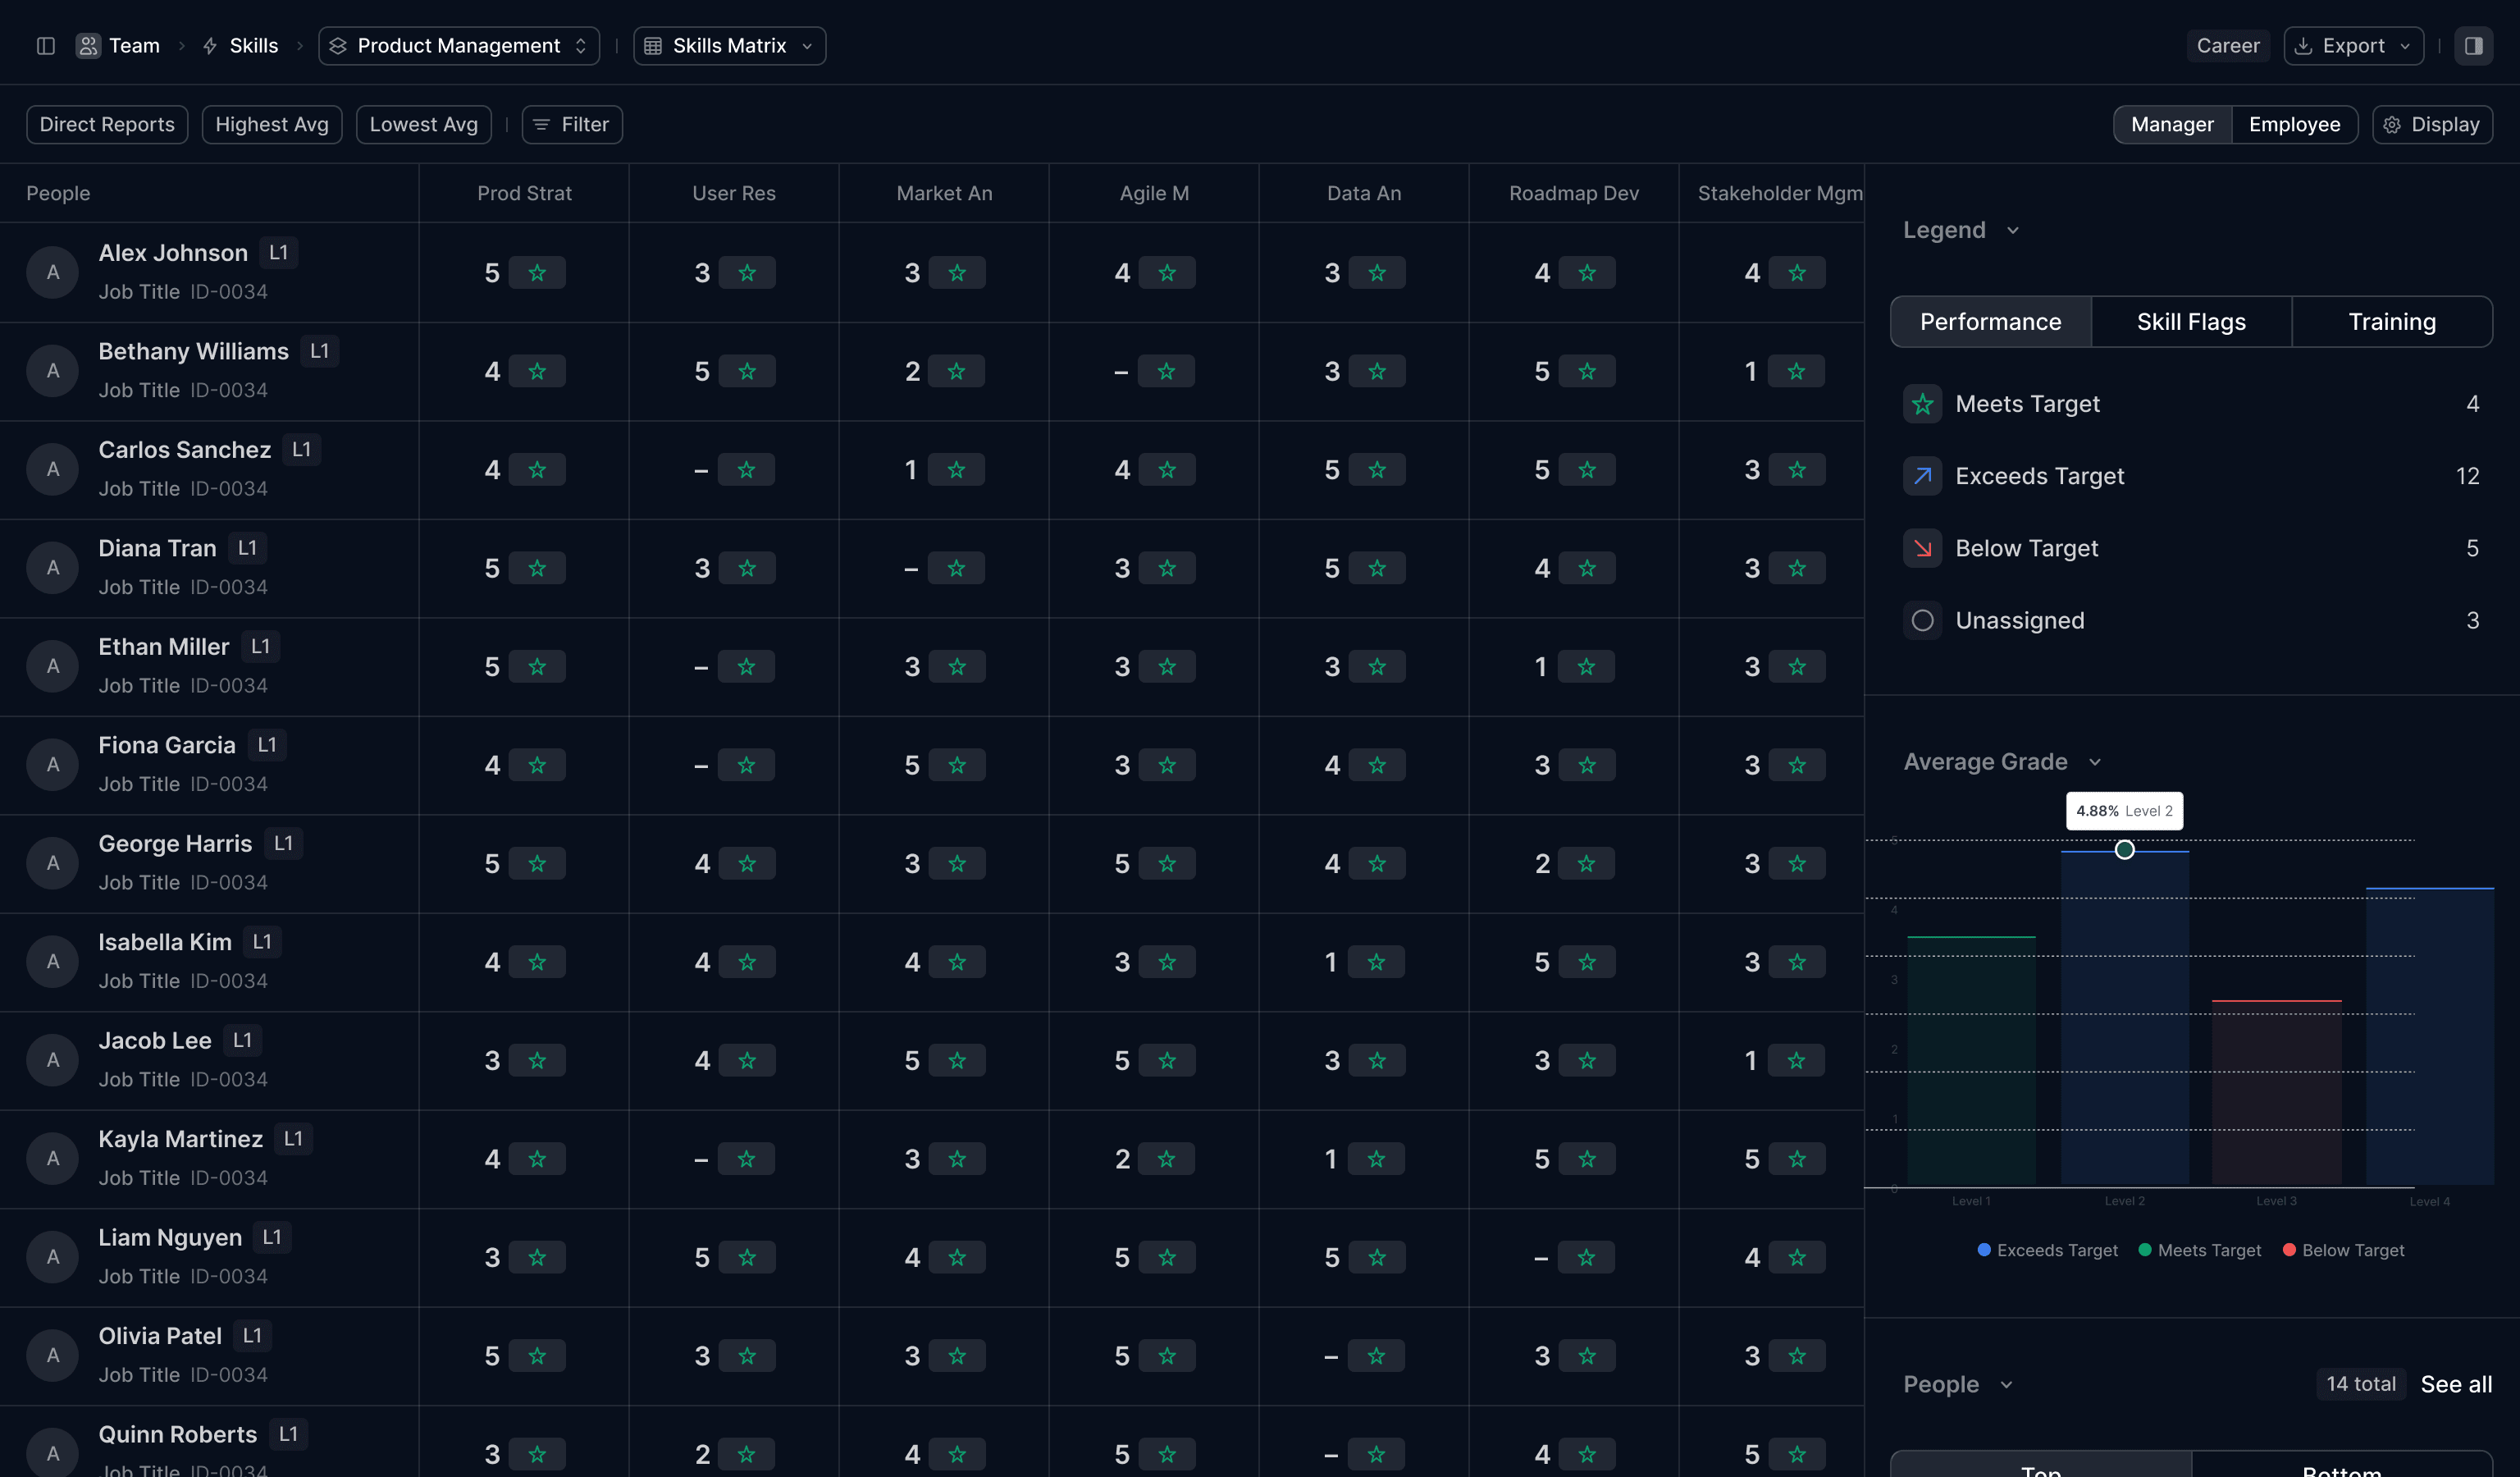Screen dimensions: 2520x1477
Task: Click the Team people icon in breadcrumb
Action: point(88,45)
